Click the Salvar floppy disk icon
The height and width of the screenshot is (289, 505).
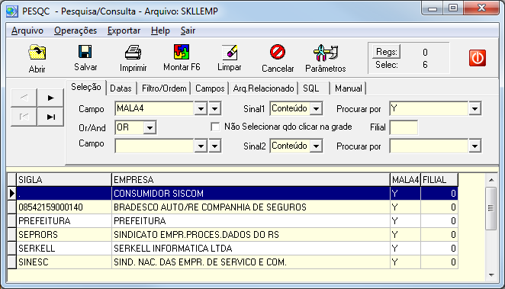[x=85, y=52]
